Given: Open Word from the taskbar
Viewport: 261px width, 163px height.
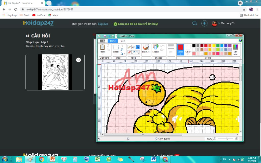Looking at the screenshot, I should 154,159.
